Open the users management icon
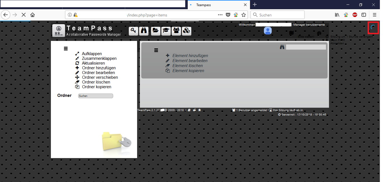 pyautogui.click(x=176, y=31)
